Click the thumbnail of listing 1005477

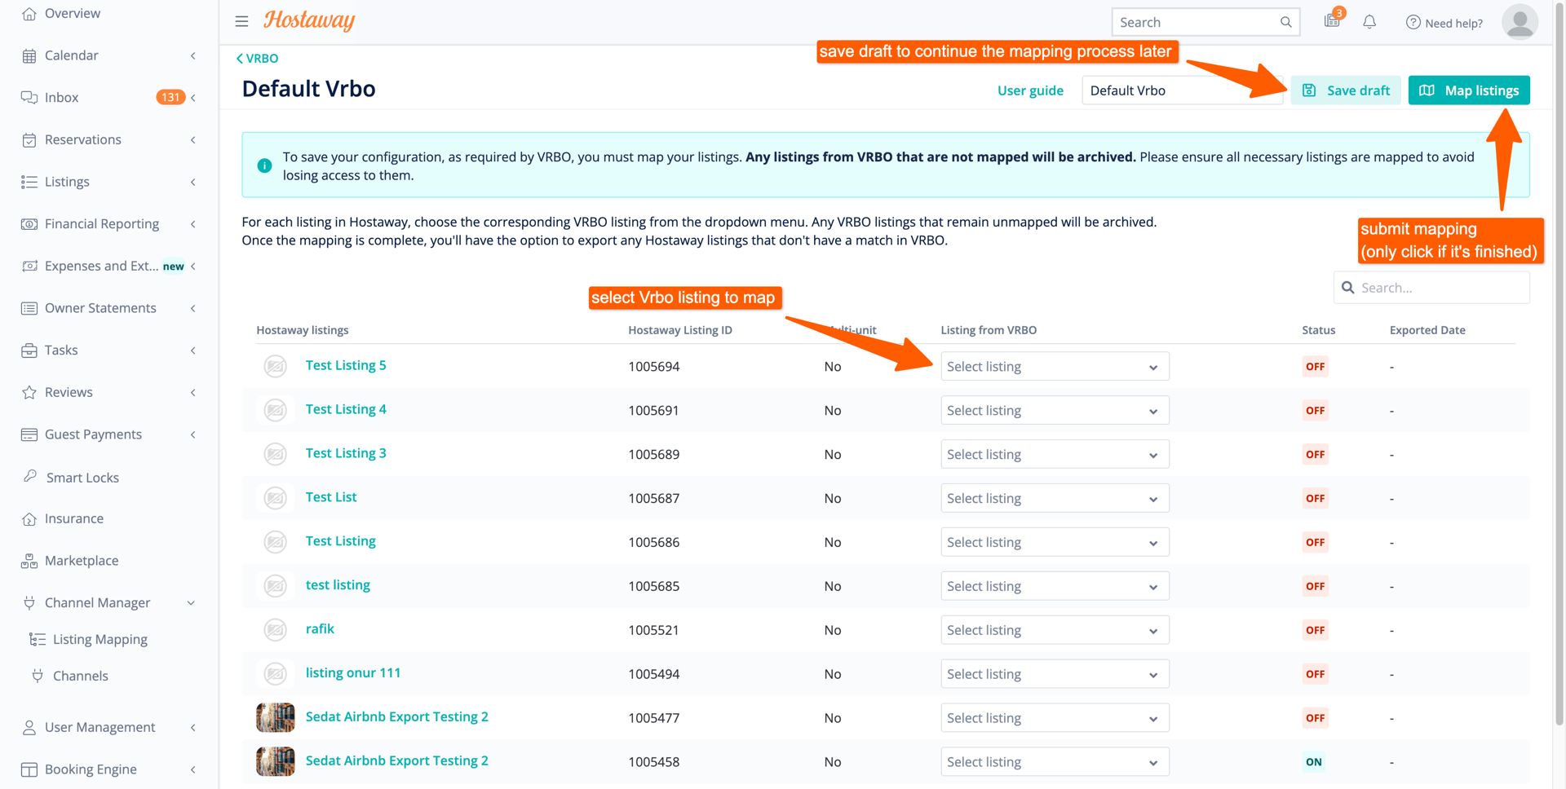click(x=276, y=718)
